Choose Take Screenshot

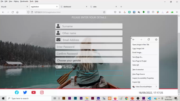[145, 70]
